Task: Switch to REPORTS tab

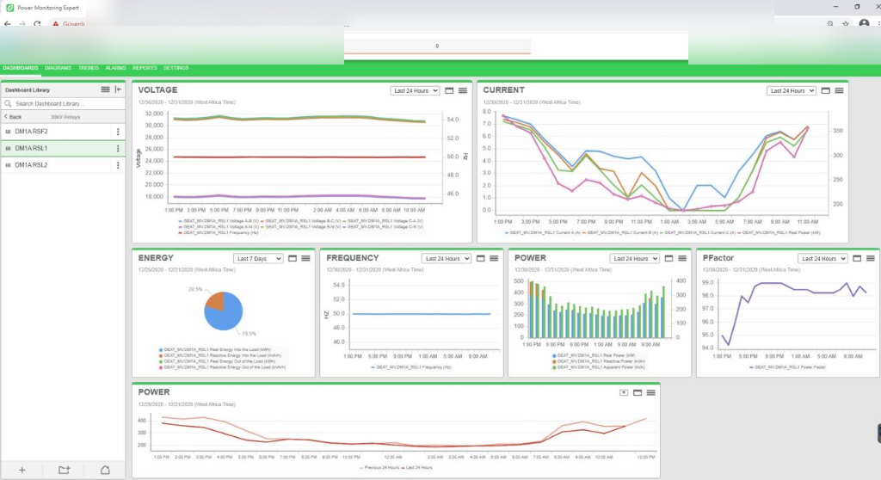Action: (145, 68)
